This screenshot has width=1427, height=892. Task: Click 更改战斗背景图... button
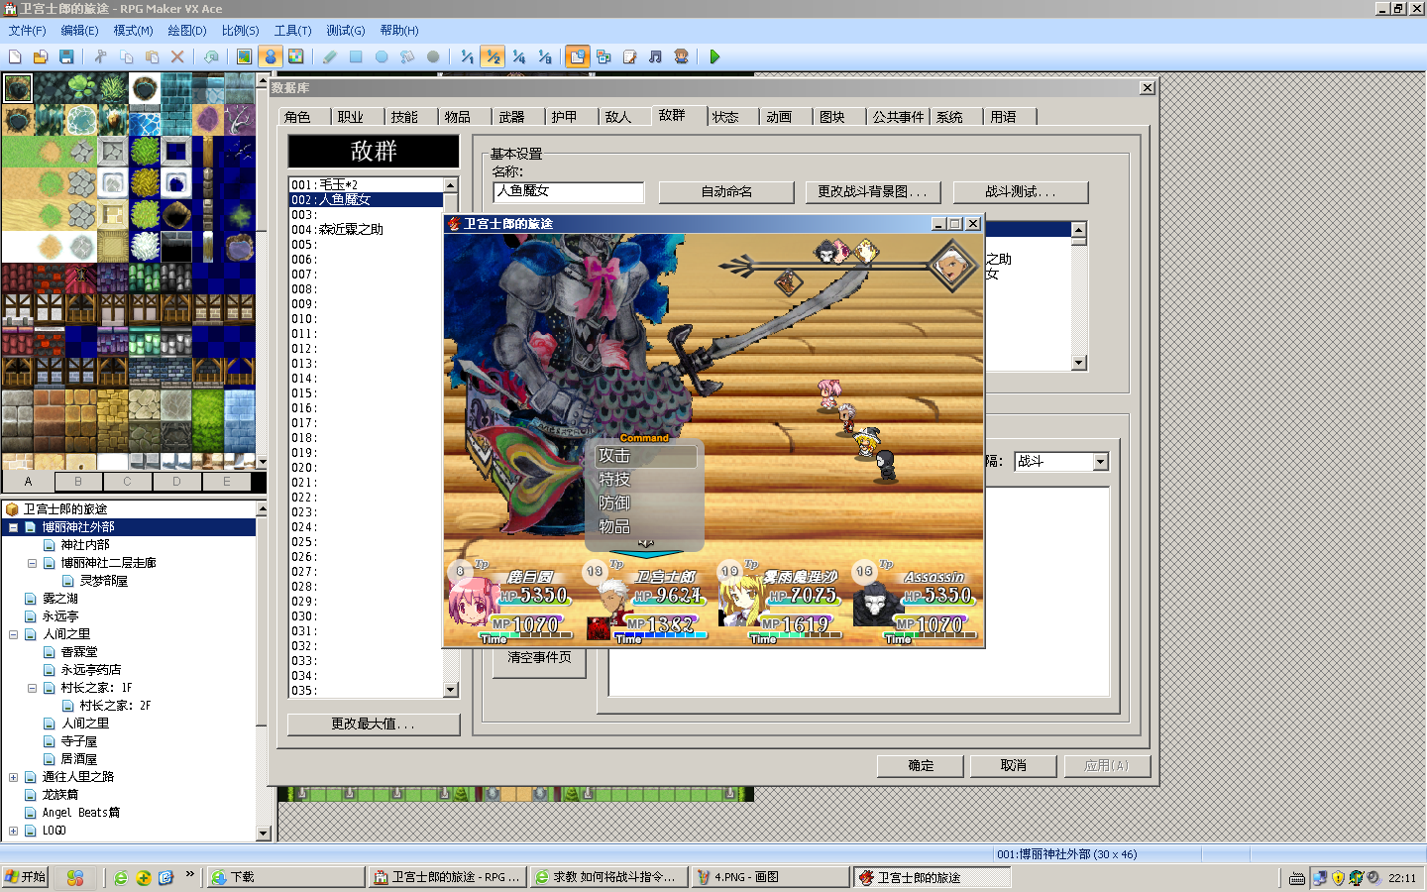[873, 191]
